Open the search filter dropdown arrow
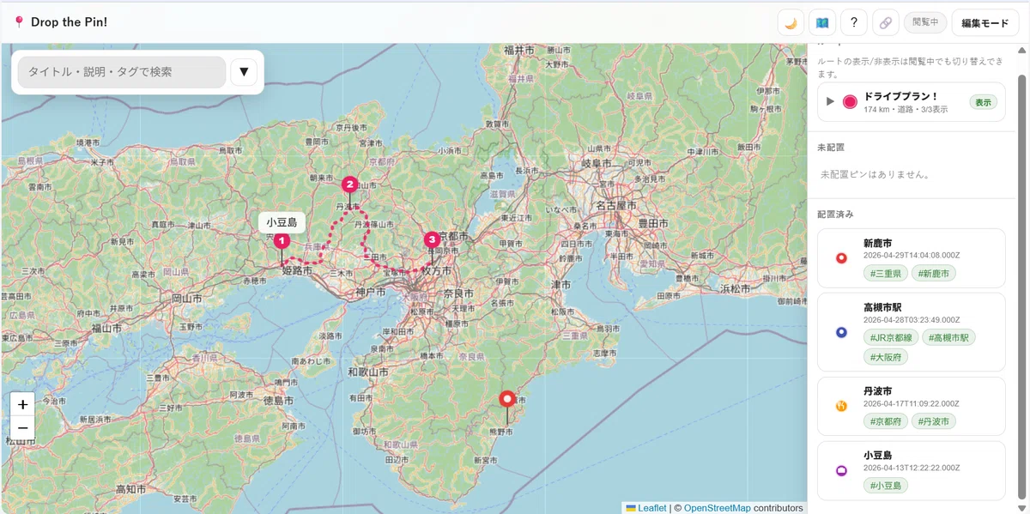 pyautogui.click(x=244, y=72)
